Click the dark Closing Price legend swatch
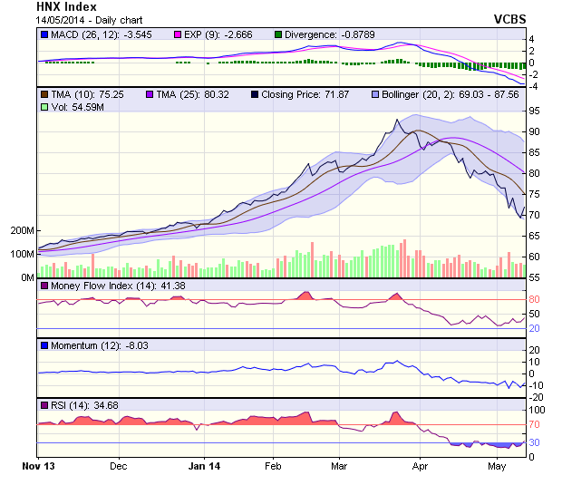Viewport: 562px width, 485px height. coord(255,93)
